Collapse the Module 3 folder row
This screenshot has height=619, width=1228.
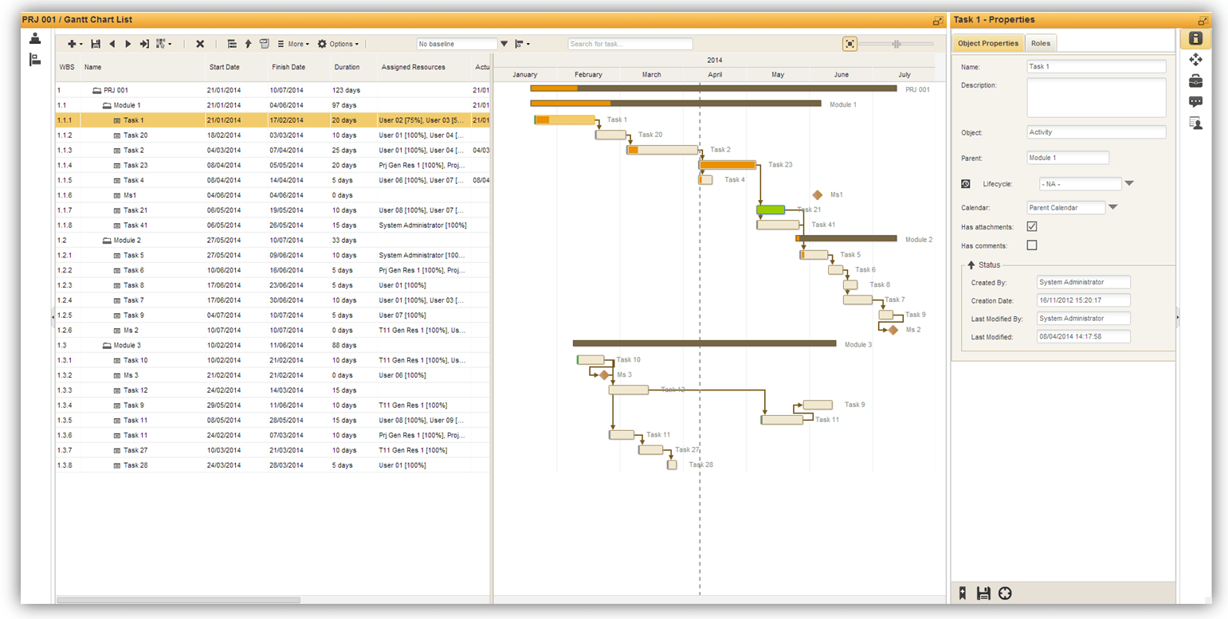point(107,345)
